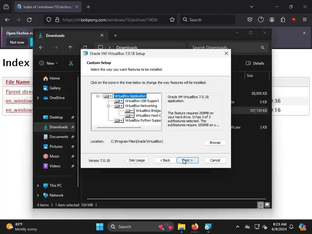Open the Windows Start menu
Viewport: 312px width, 234px height.
(x=100, y=227)
